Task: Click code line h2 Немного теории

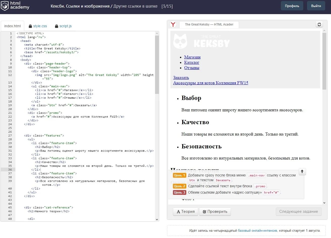Action: click(x=49, y=211)
